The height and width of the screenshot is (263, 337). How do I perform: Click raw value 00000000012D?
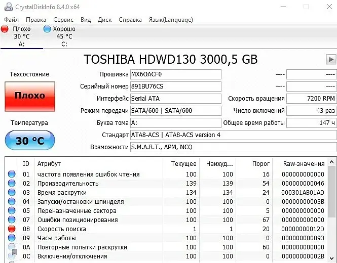pyautogui.click(x=303, y=229)
